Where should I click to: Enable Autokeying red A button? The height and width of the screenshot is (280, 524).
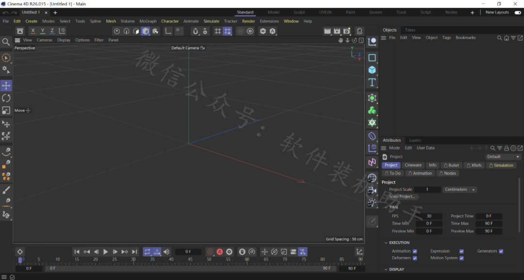tap(220, 251)
